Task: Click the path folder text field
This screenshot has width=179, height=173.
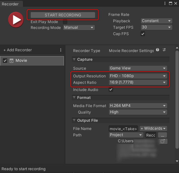Action: 151,135
